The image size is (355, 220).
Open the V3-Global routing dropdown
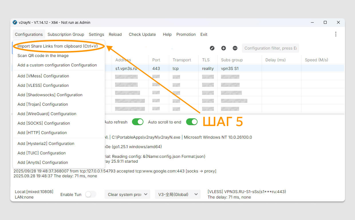tap(178, 194)
